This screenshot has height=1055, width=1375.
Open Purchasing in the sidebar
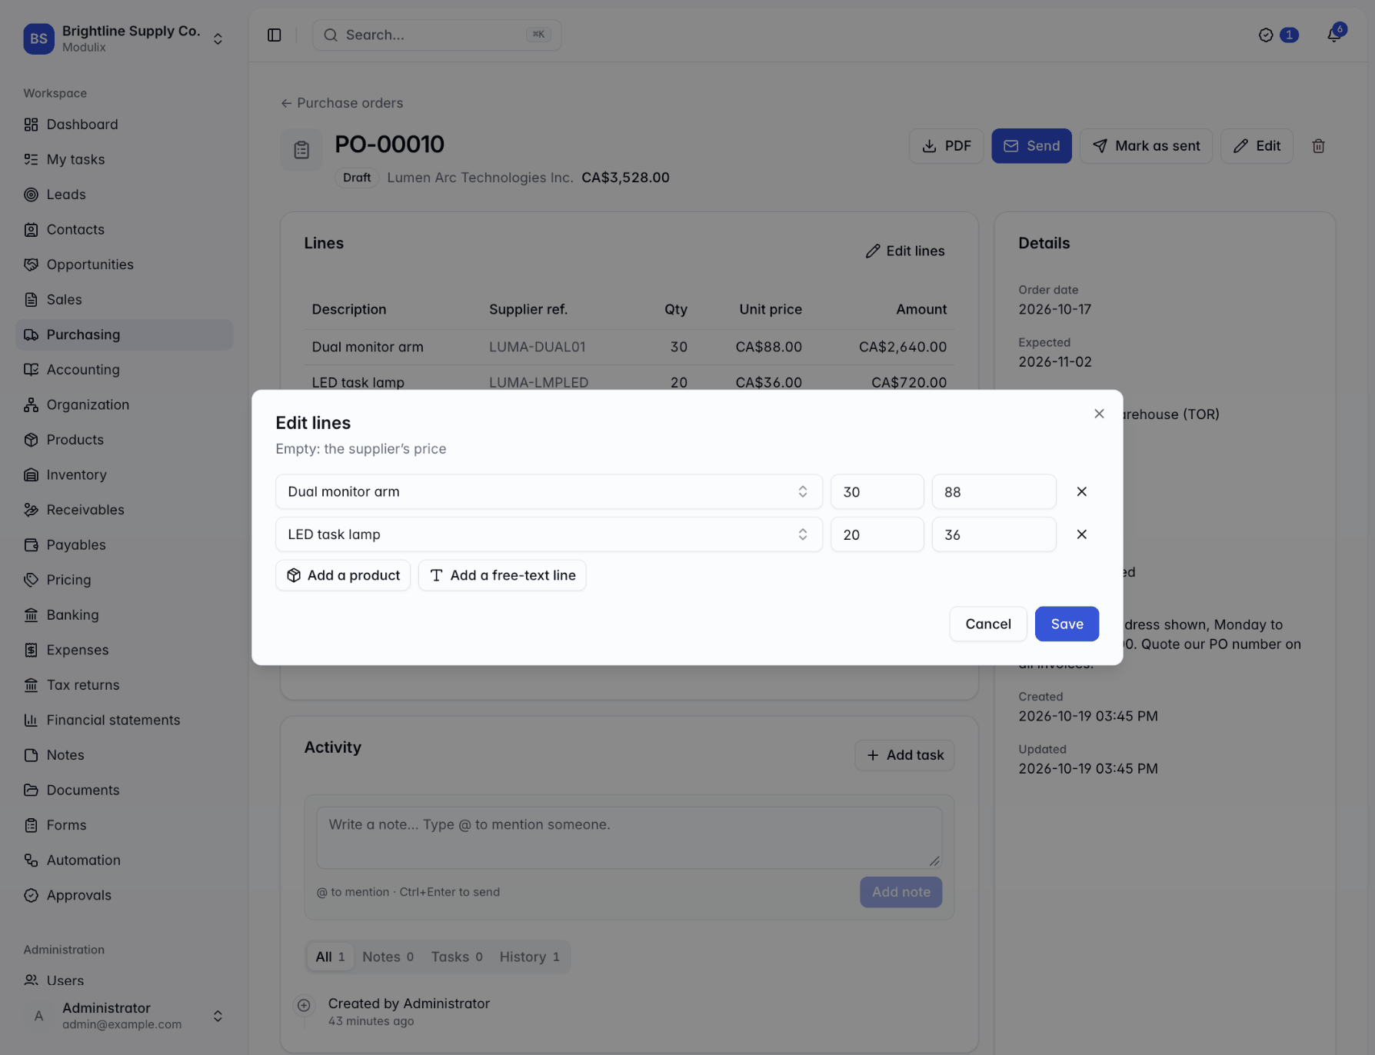tap(124, 334)
